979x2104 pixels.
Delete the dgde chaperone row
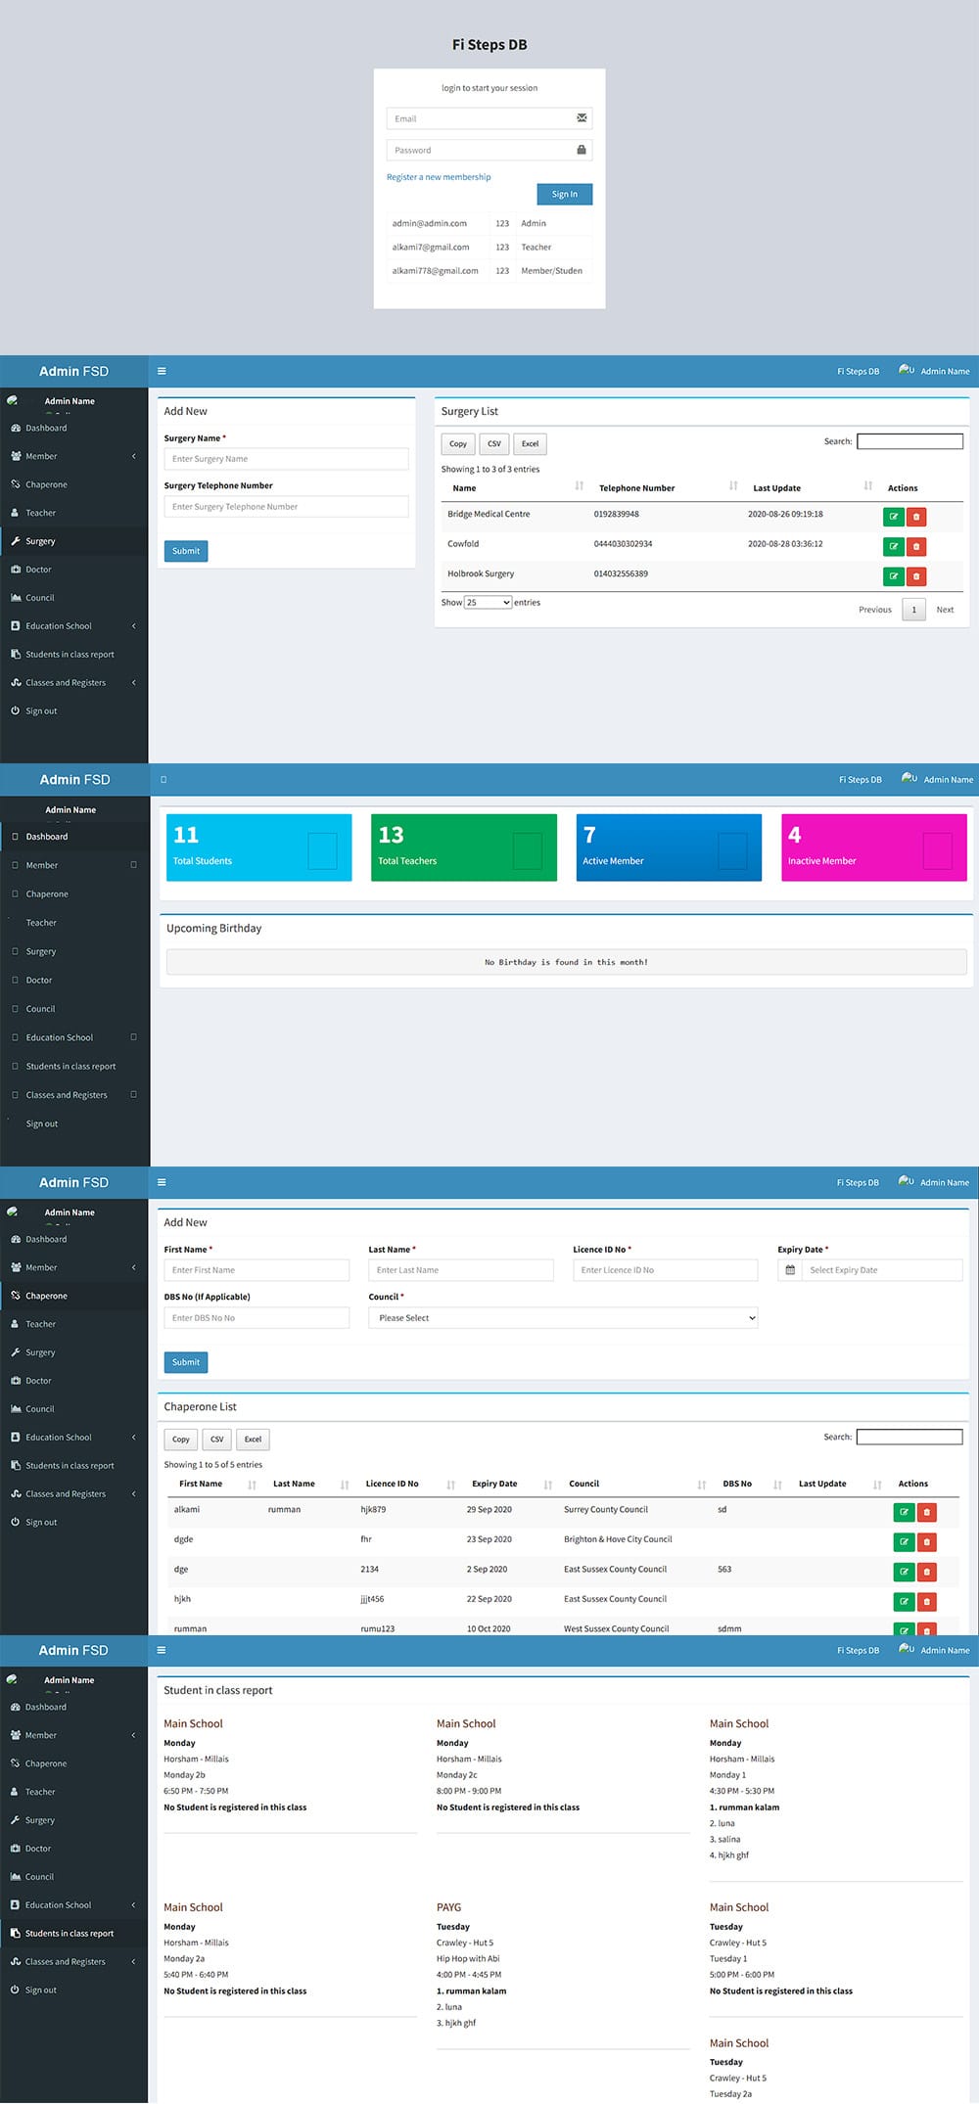927,1542
